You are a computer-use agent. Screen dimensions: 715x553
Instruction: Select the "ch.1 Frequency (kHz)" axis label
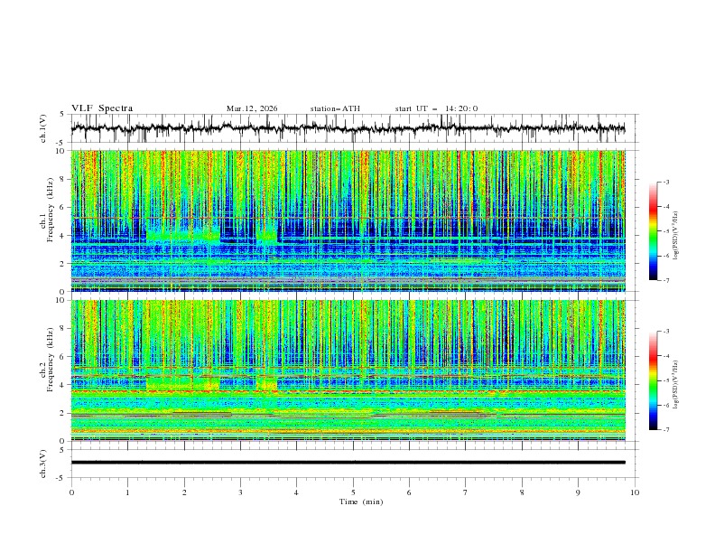pyautogui.click(x=47, y=211)
